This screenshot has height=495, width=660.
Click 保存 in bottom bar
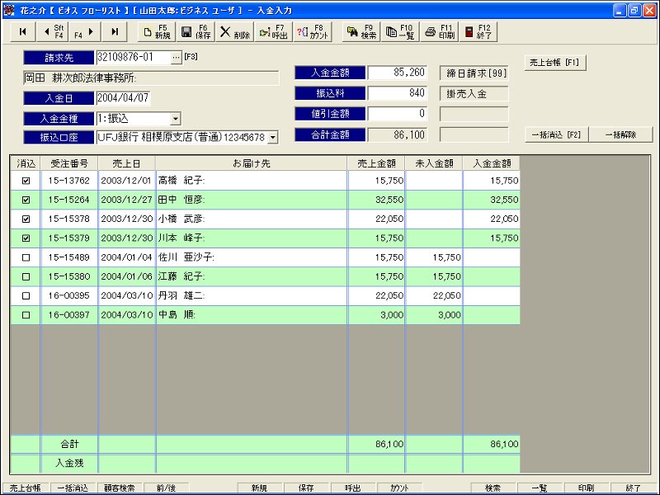306,488
